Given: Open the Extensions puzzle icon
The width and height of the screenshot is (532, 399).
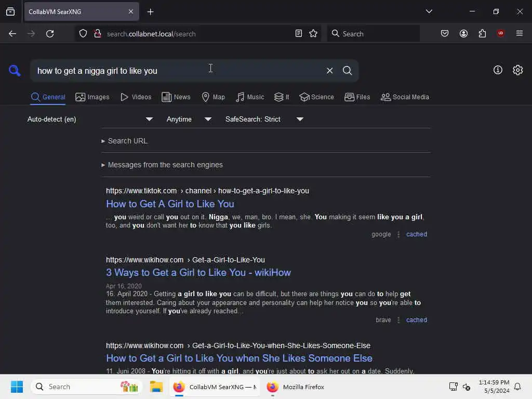Looking at the screenshot, I should click(x=482, y=34).
